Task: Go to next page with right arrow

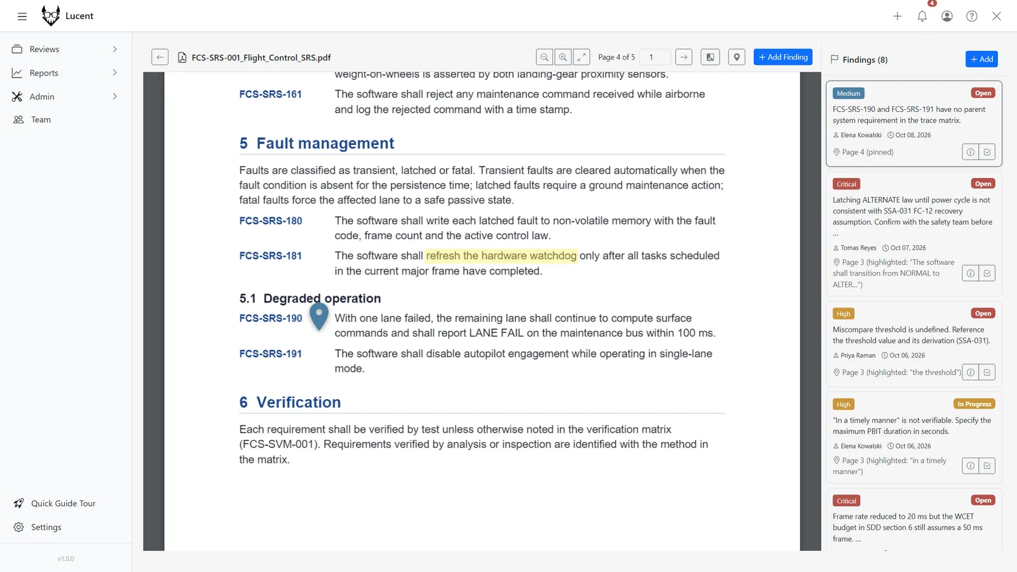Action: click(x=684, y=57)
